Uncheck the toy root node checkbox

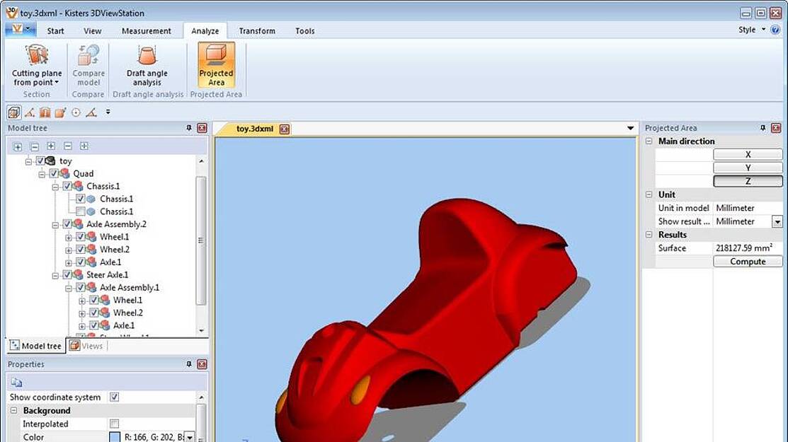click(40, 161)
